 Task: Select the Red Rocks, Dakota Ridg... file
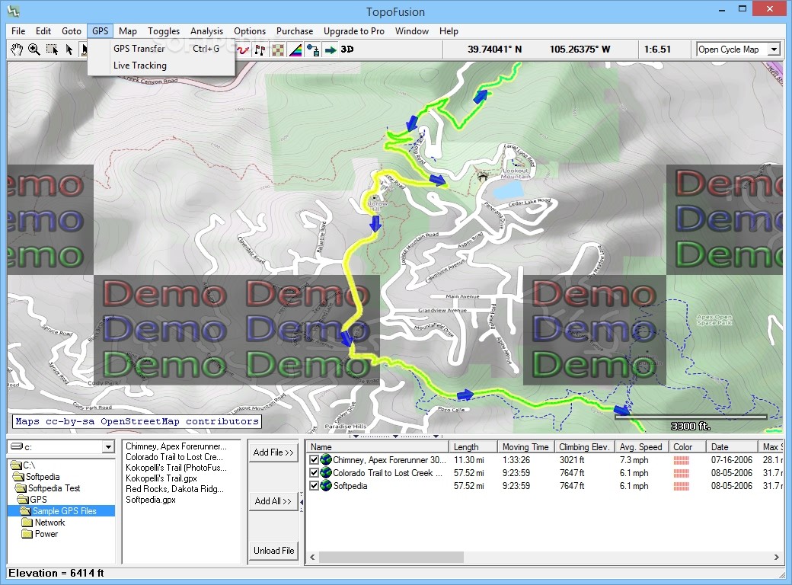(174, 488)
